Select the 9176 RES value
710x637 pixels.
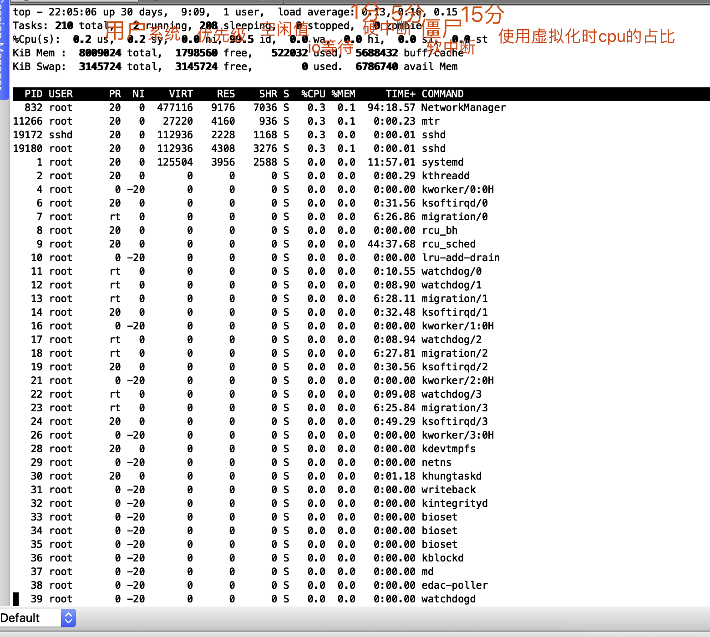[223, 107]
